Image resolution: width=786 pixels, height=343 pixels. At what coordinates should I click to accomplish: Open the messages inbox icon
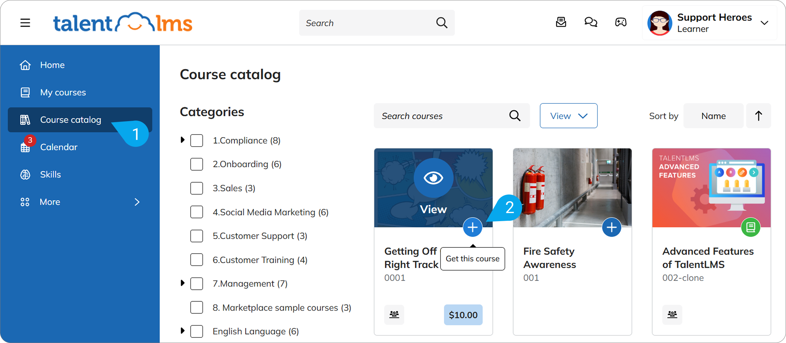tap(561, 23)
